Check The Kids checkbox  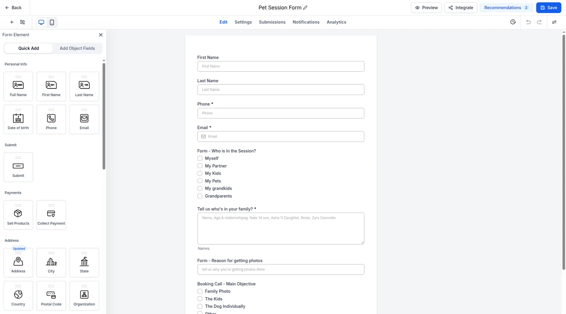click(x=200, y=299)
